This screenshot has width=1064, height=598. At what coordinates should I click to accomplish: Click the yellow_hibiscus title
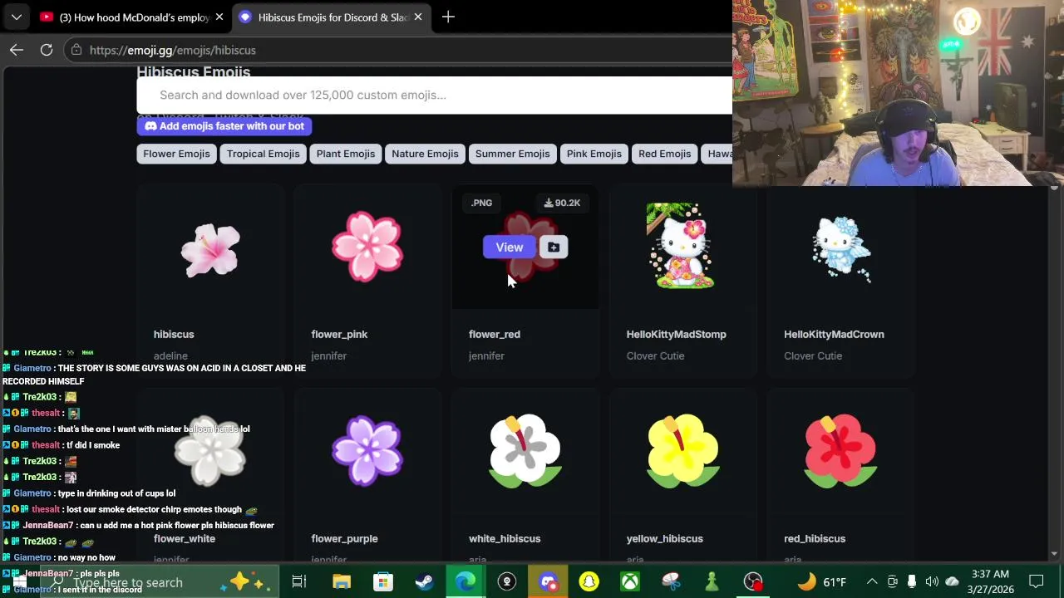click(x=664, y=538)
